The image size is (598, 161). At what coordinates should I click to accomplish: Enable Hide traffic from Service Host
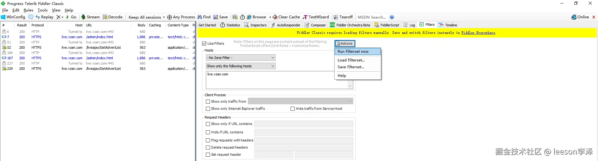point(292,109)
